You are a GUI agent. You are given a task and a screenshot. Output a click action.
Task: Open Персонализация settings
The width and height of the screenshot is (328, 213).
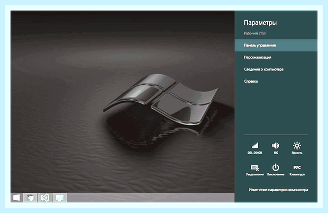point(258,57)
